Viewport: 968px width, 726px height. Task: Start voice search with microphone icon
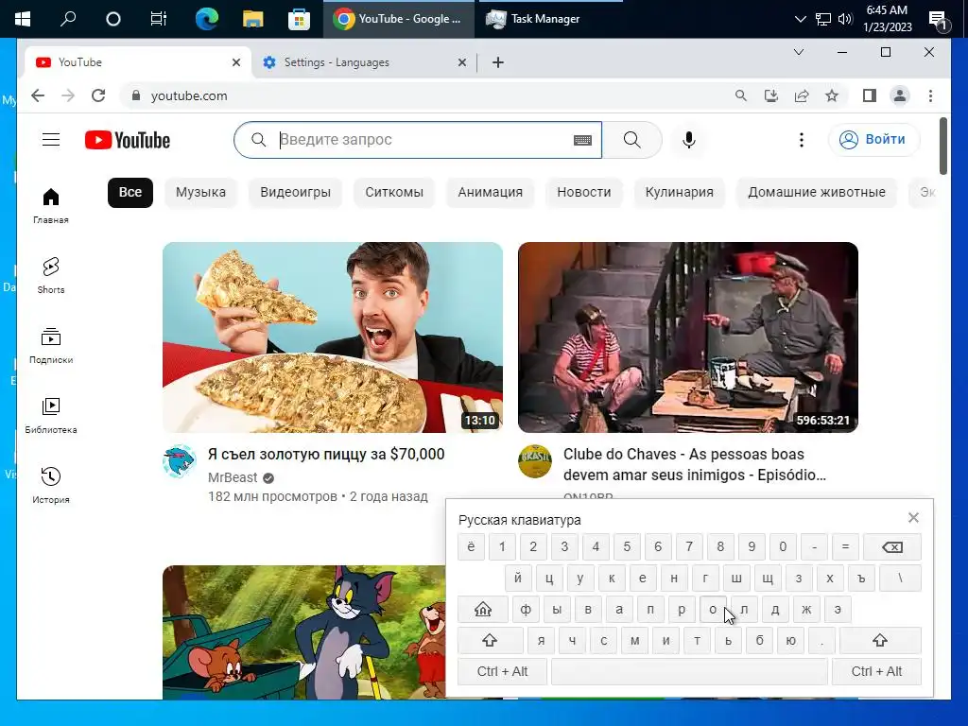pyautogui.click(x=689, y=140)
